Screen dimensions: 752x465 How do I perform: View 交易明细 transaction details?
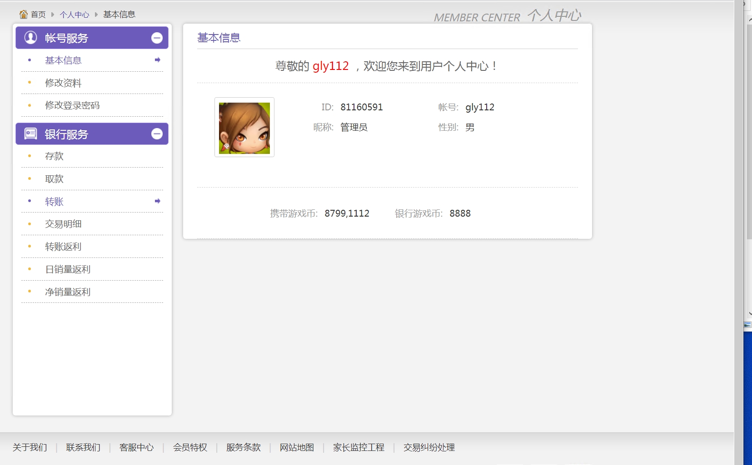coord(63,224)
